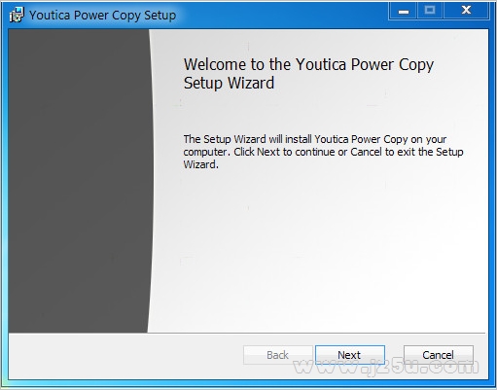Click the 'Setup Wizard' second heading line

[x=229, y=83]
